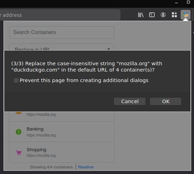Expand the 'Replace in URL' mode dropdown
This screenshot has height=174, width=194.
pos(62,47)
